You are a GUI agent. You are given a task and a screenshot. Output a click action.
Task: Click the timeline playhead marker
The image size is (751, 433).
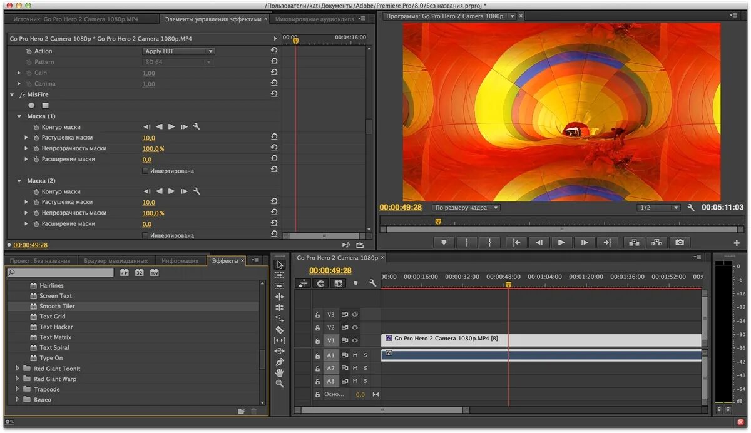(x=508, y=285)
